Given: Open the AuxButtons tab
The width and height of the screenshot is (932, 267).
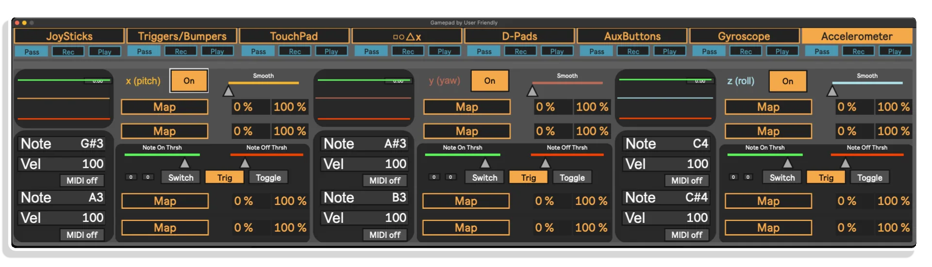Looking at the screenshot, I should click(632, 36).
